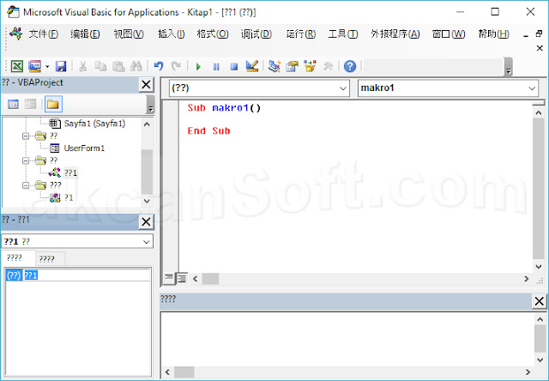Viewport: 549px width, 381px height.
Task: Toggle Design Mode icon
Action: coord(251,66)
